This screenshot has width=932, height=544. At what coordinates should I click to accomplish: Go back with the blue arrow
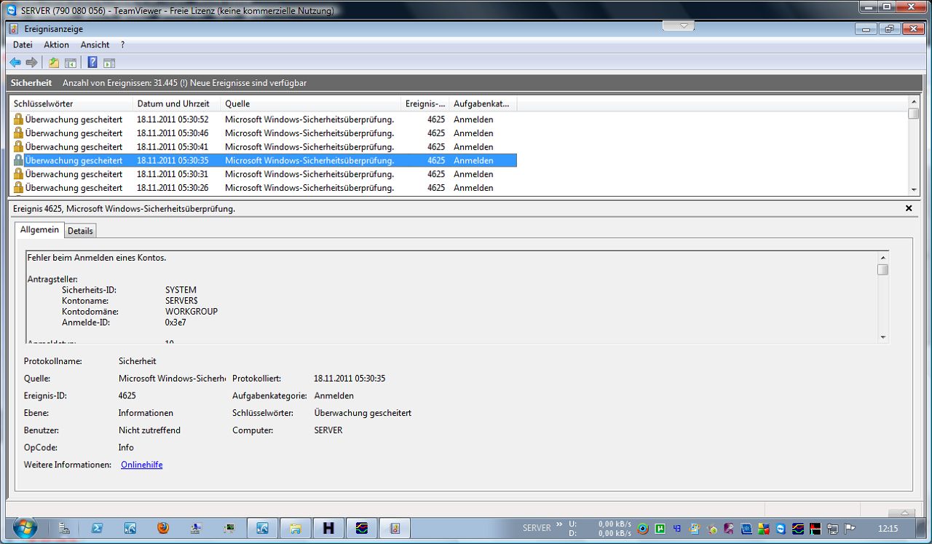pyautogui.click(x=15, y=63)
